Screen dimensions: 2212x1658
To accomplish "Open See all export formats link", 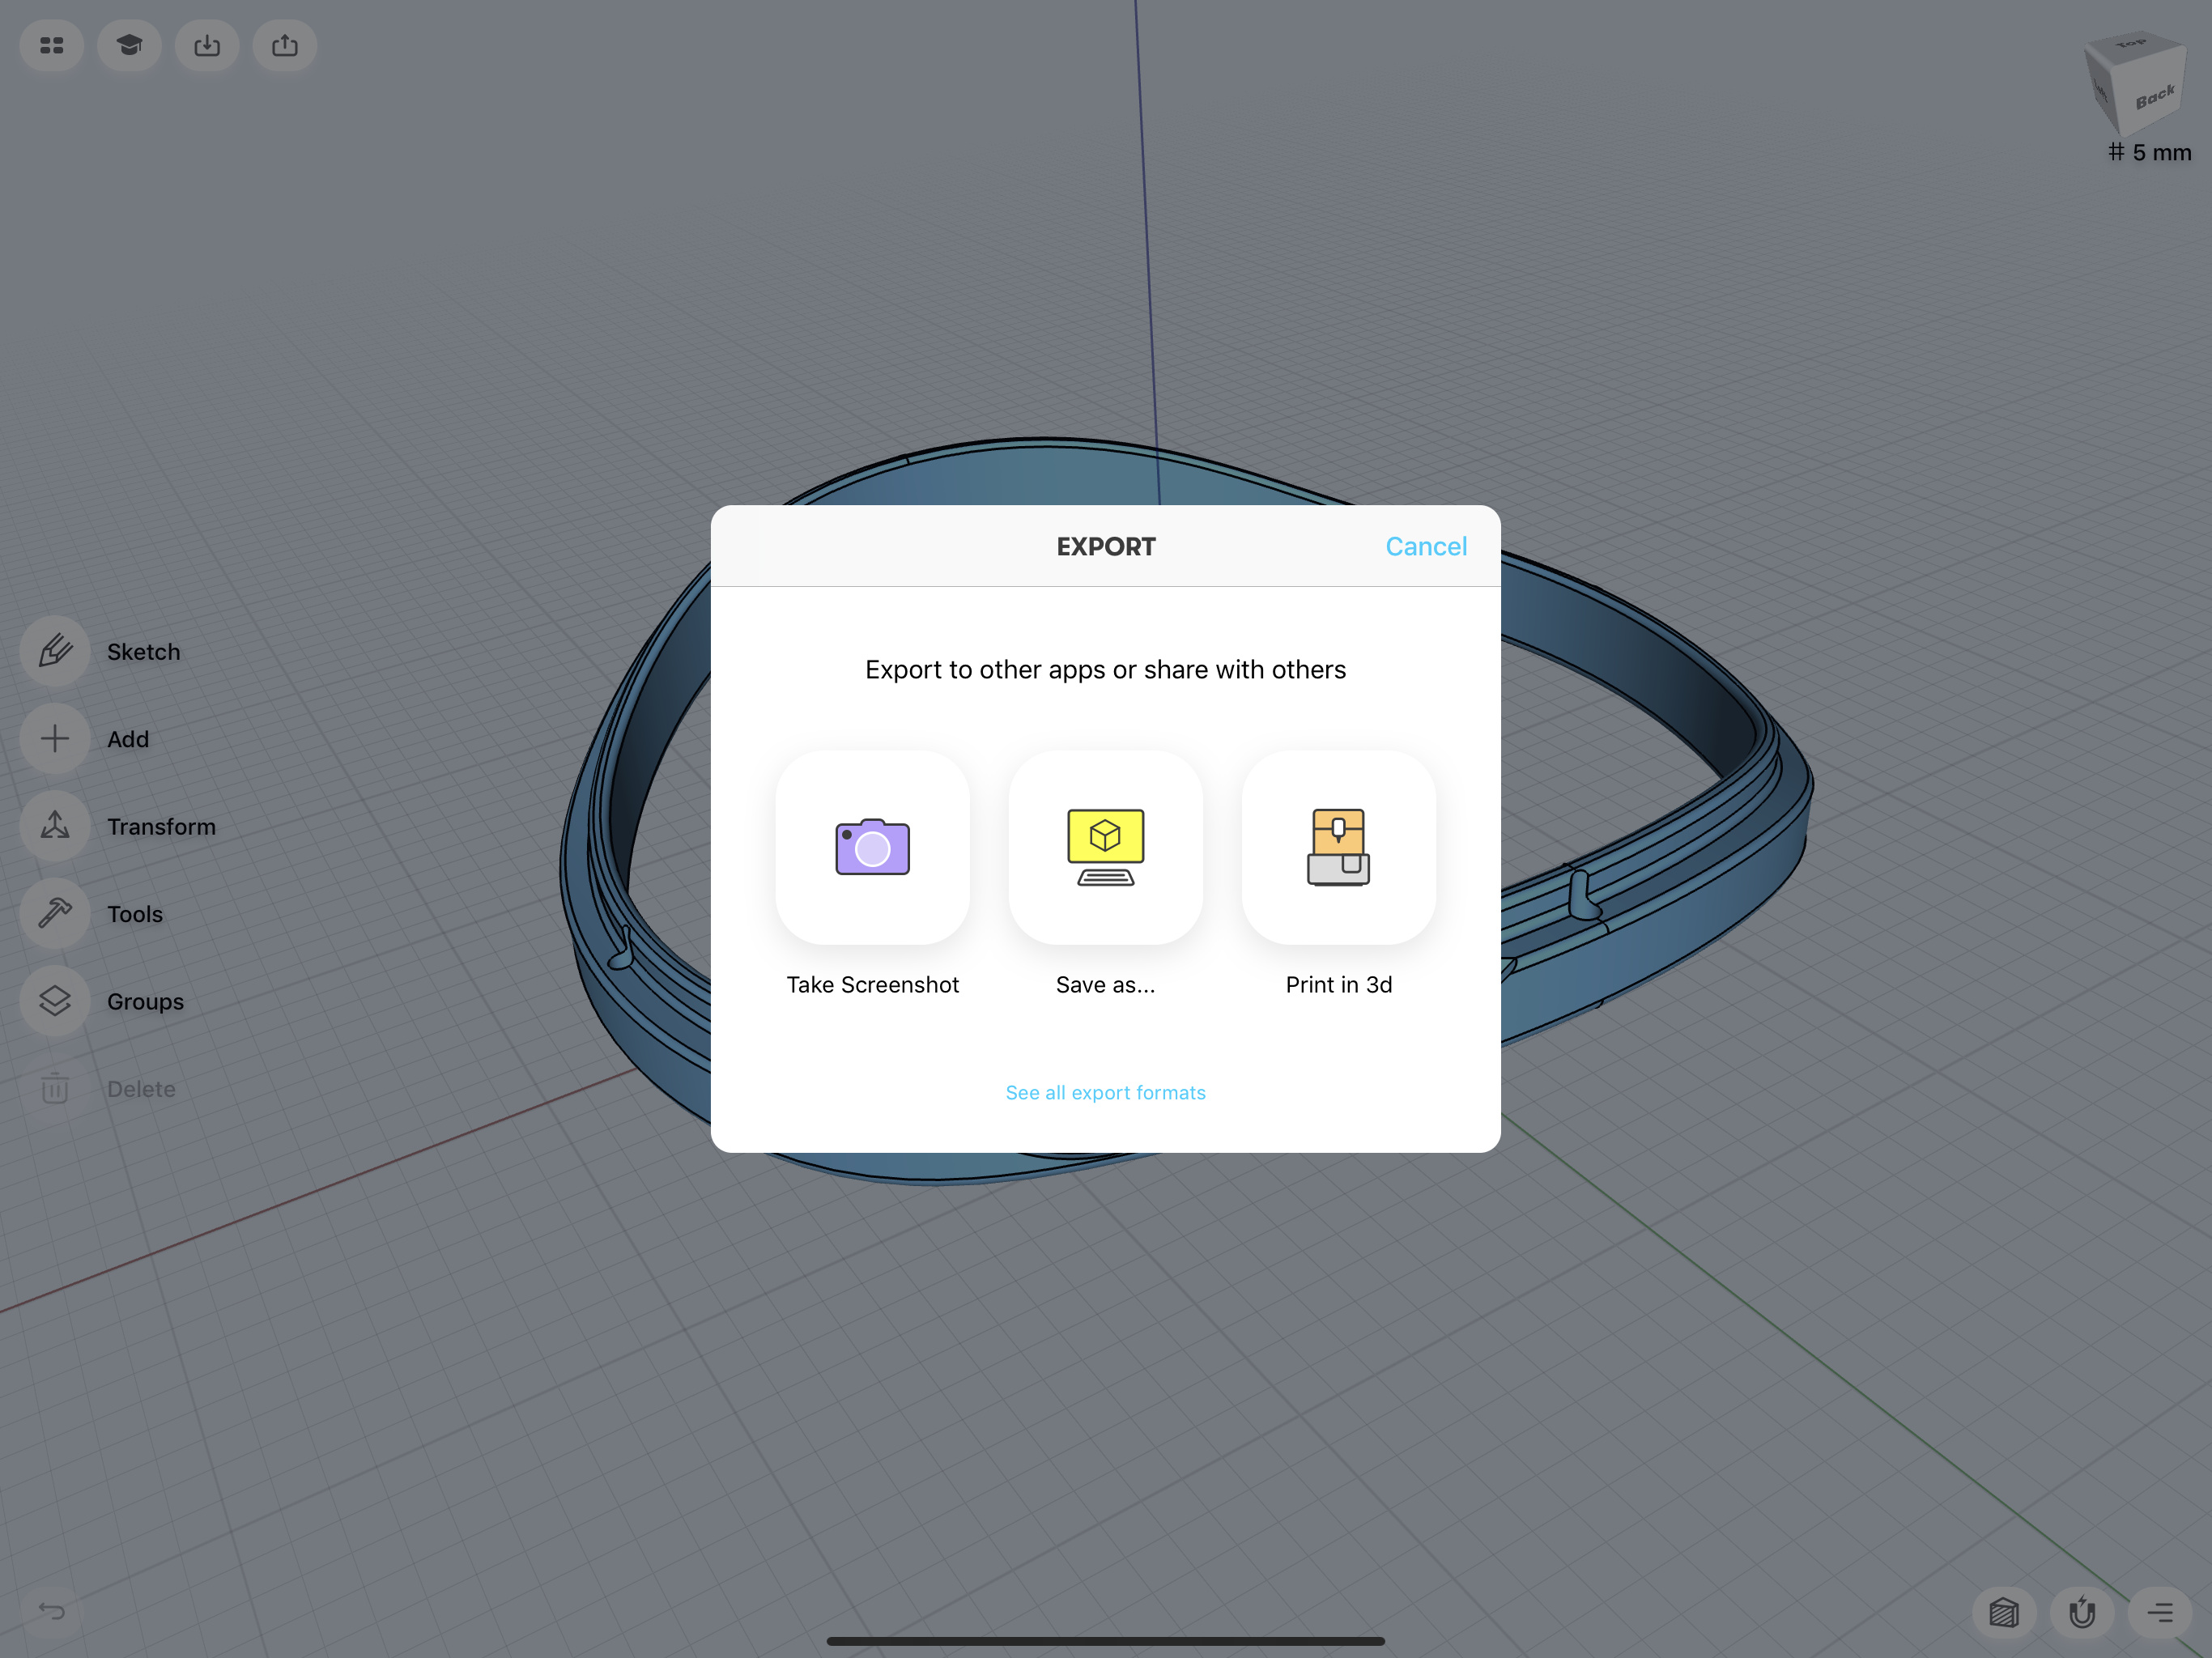I will tap(1105, 1093).
